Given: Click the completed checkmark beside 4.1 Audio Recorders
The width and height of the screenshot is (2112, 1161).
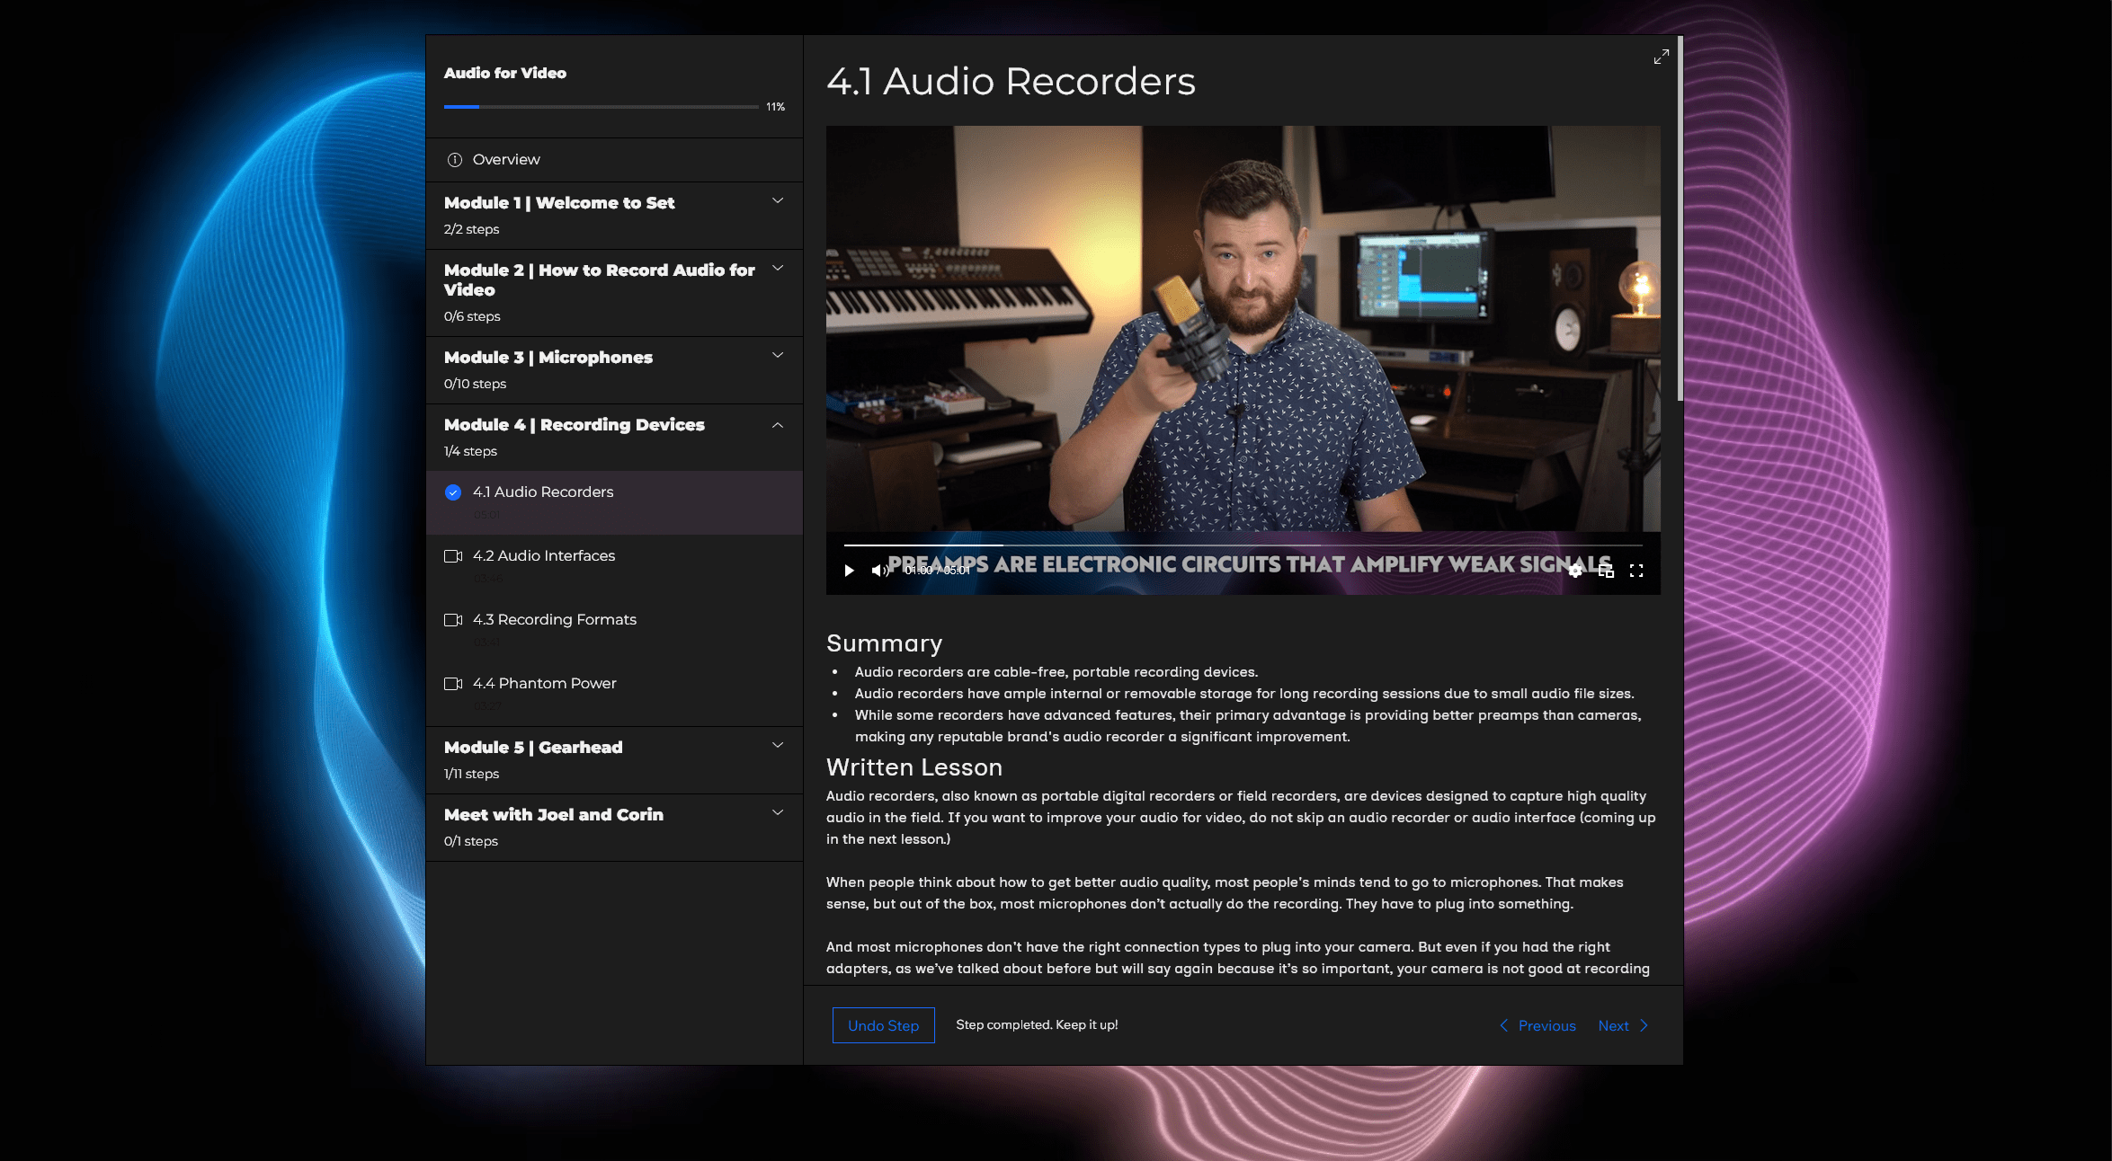Looking at the screenshot, I should (x=453, y=492).
